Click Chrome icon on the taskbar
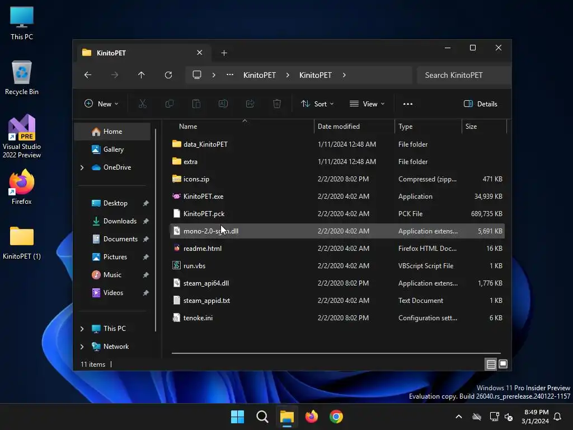The image size is (573, 430). point(336,417)
